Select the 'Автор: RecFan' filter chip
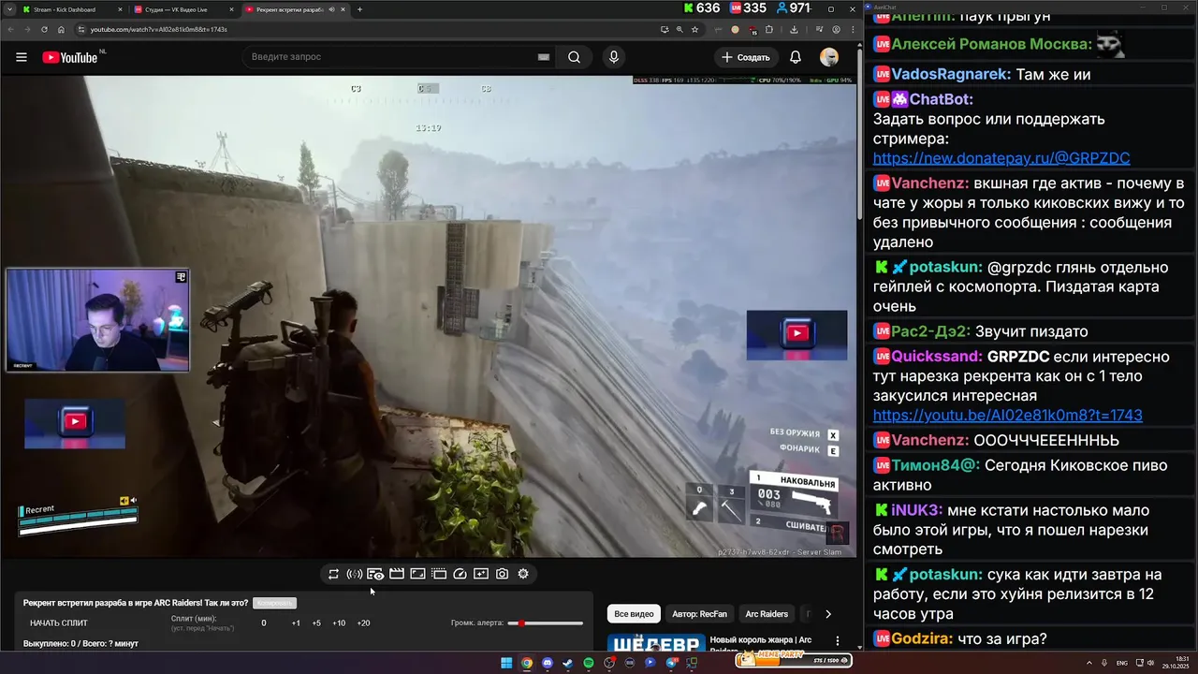 point(699,614)
